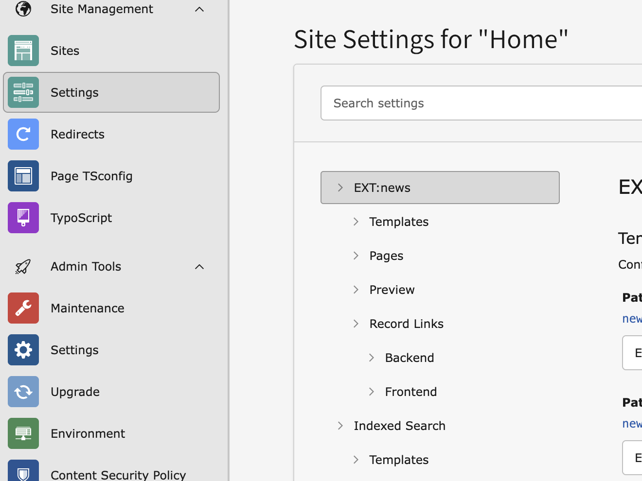642x481 pixels.
Task: Open Redirects via its blue arrow icon
Action: [x=23, y=134]
